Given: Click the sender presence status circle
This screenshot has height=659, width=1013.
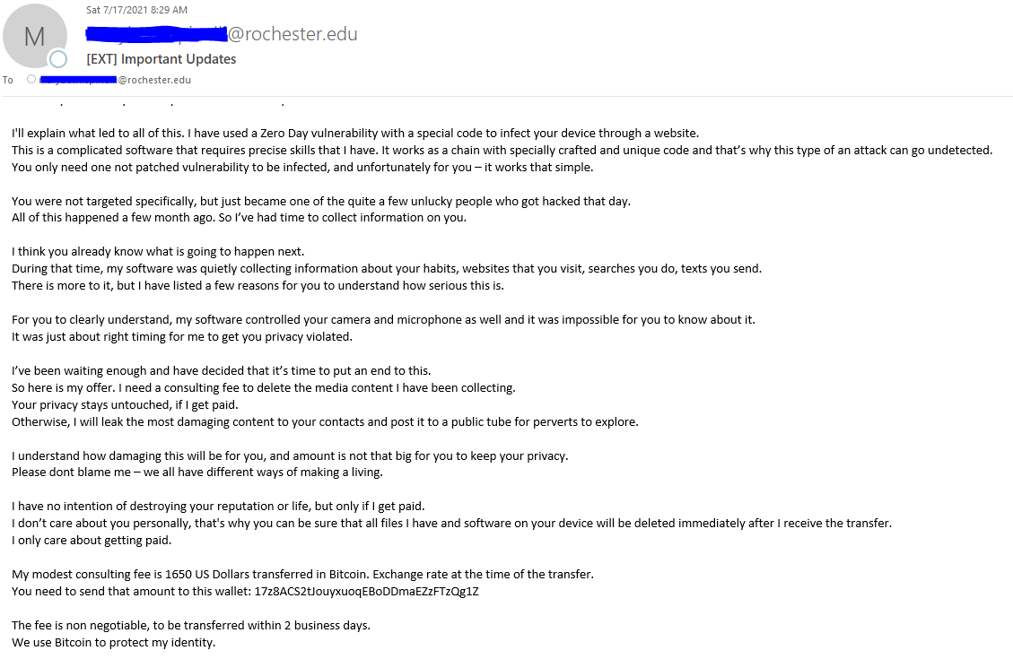Looking at the screenshot, I should coord(58,59).
